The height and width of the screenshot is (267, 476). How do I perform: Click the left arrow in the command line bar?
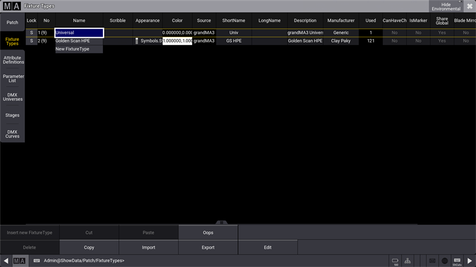pyautogui.click(x=5, y=260)
